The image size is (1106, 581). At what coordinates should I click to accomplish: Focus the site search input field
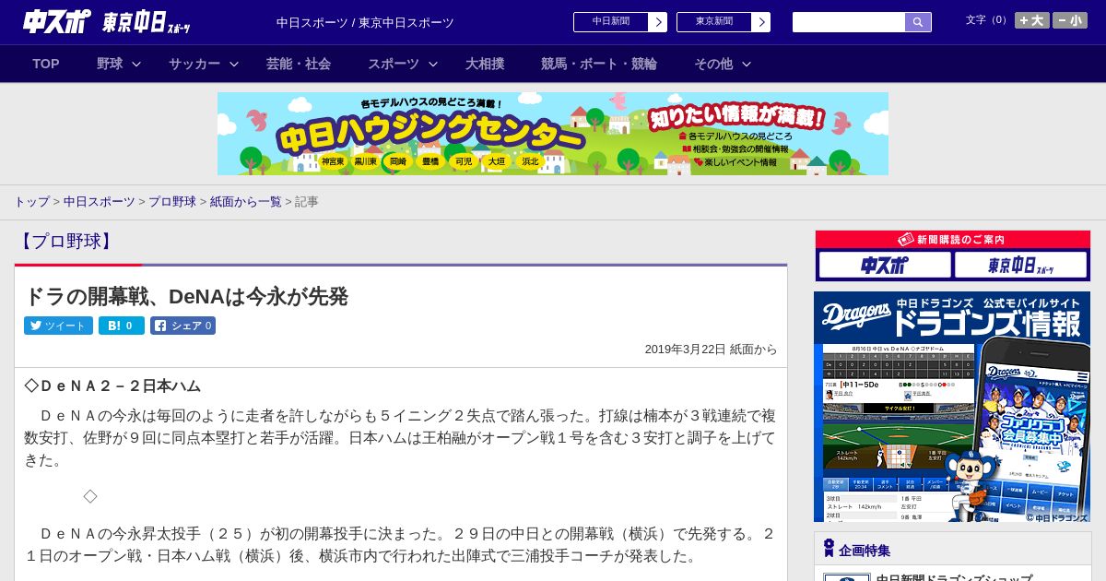pos(849,22)
